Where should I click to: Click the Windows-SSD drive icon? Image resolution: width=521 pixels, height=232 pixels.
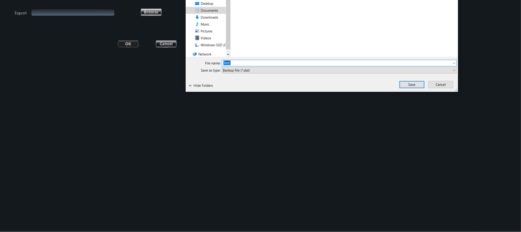click(x=197, y=45)
